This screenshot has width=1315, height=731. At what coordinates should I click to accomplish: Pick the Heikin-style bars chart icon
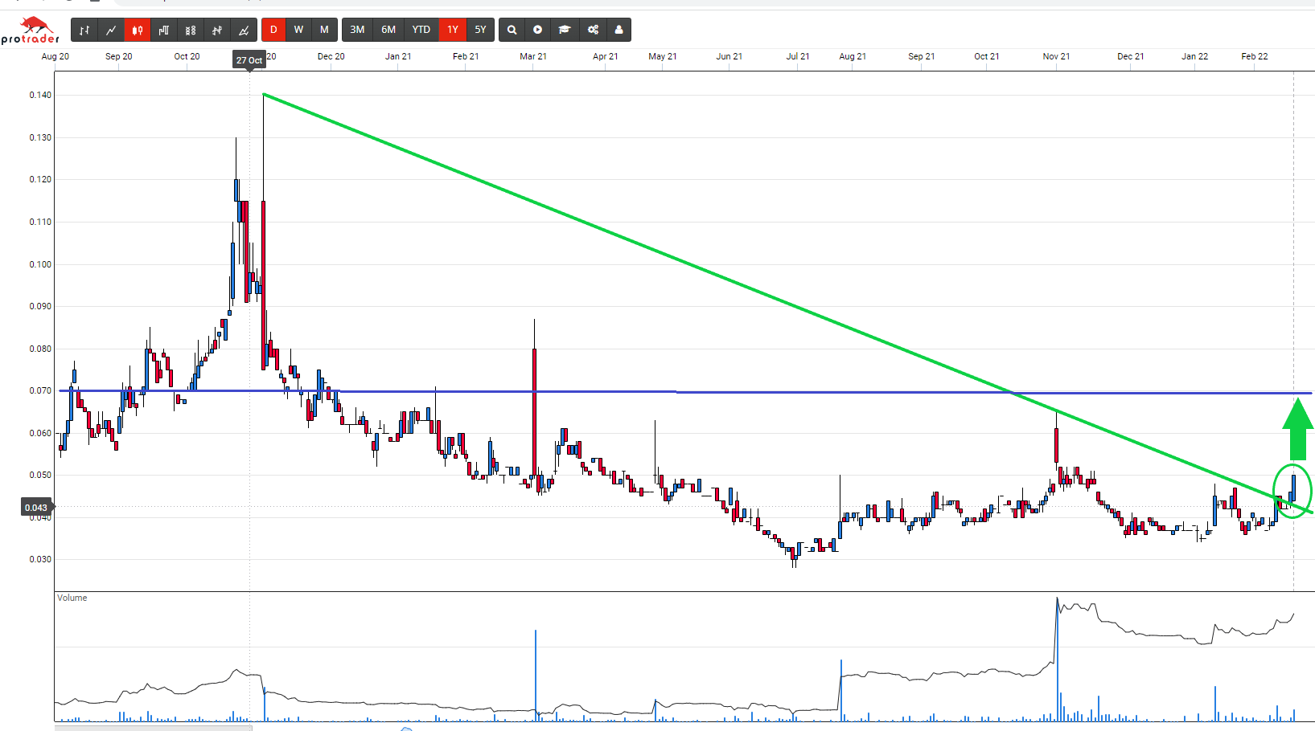(217, 30)
